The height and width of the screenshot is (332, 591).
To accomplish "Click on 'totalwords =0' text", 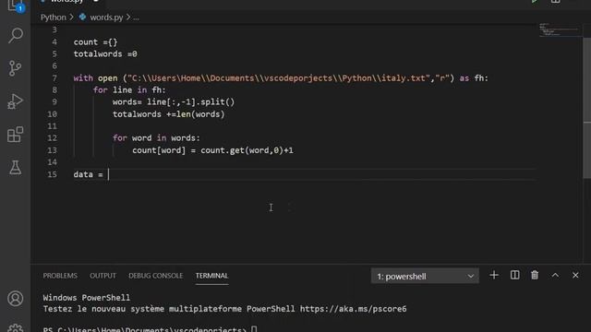I will pyautogui.click(x=105, y=54).
